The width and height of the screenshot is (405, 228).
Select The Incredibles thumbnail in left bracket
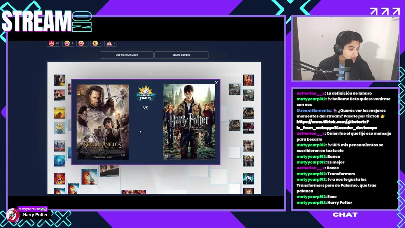point(59,179)
